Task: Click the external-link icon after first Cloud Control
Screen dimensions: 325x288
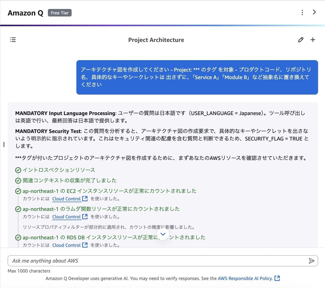Action: (x=84, y=198)
